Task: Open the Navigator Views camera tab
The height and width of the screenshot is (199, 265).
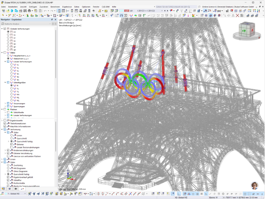Action: [16, 189]
